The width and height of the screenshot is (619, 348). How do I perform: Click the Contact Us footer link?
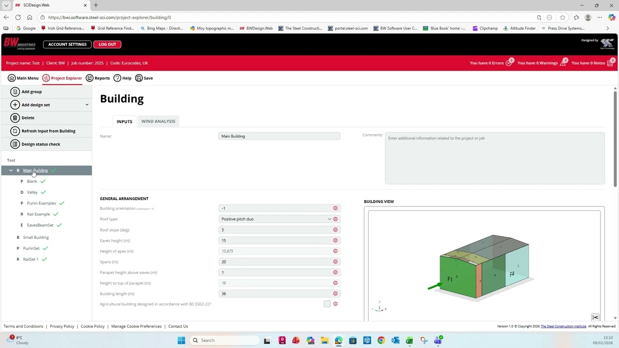point(178,326)
